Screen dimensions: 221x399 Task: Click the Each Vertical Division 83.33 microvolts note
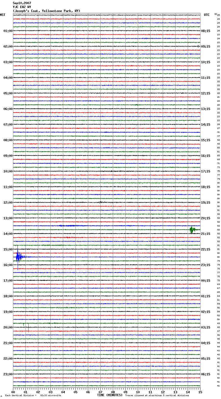click(33, 395)
